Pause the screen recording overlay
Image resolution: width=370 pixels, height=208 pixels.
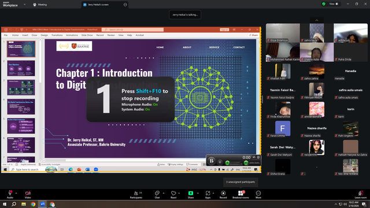[x=212, y=161]
